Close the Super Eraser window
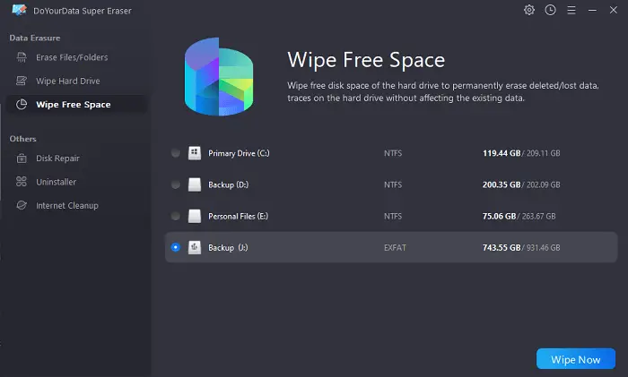This screenshot has width=628, height=377. tap(613, 10)
